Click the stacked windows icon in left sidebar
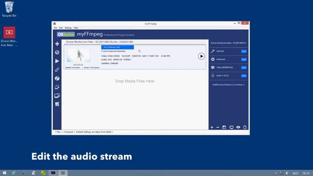 coord(57,87)
